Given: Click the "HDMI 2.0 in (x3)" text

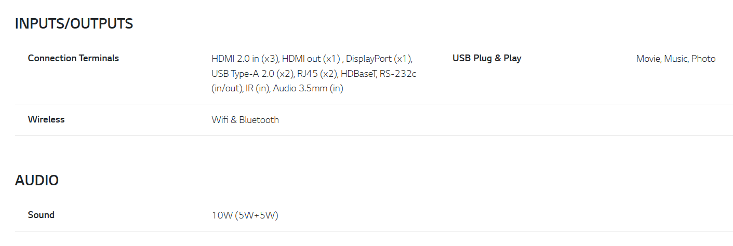Looking at the screenshot, I should (x=245, y=59).
